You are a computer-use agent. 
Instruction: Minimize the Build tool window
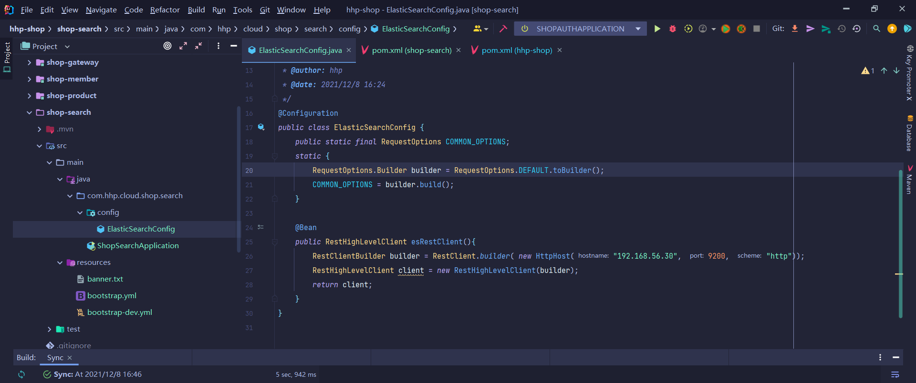pyautogui.click(x=896, y=357)
